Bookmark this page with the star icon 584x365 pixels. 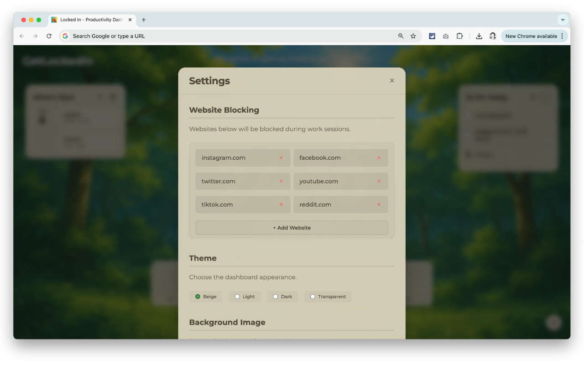pos(413,36)
